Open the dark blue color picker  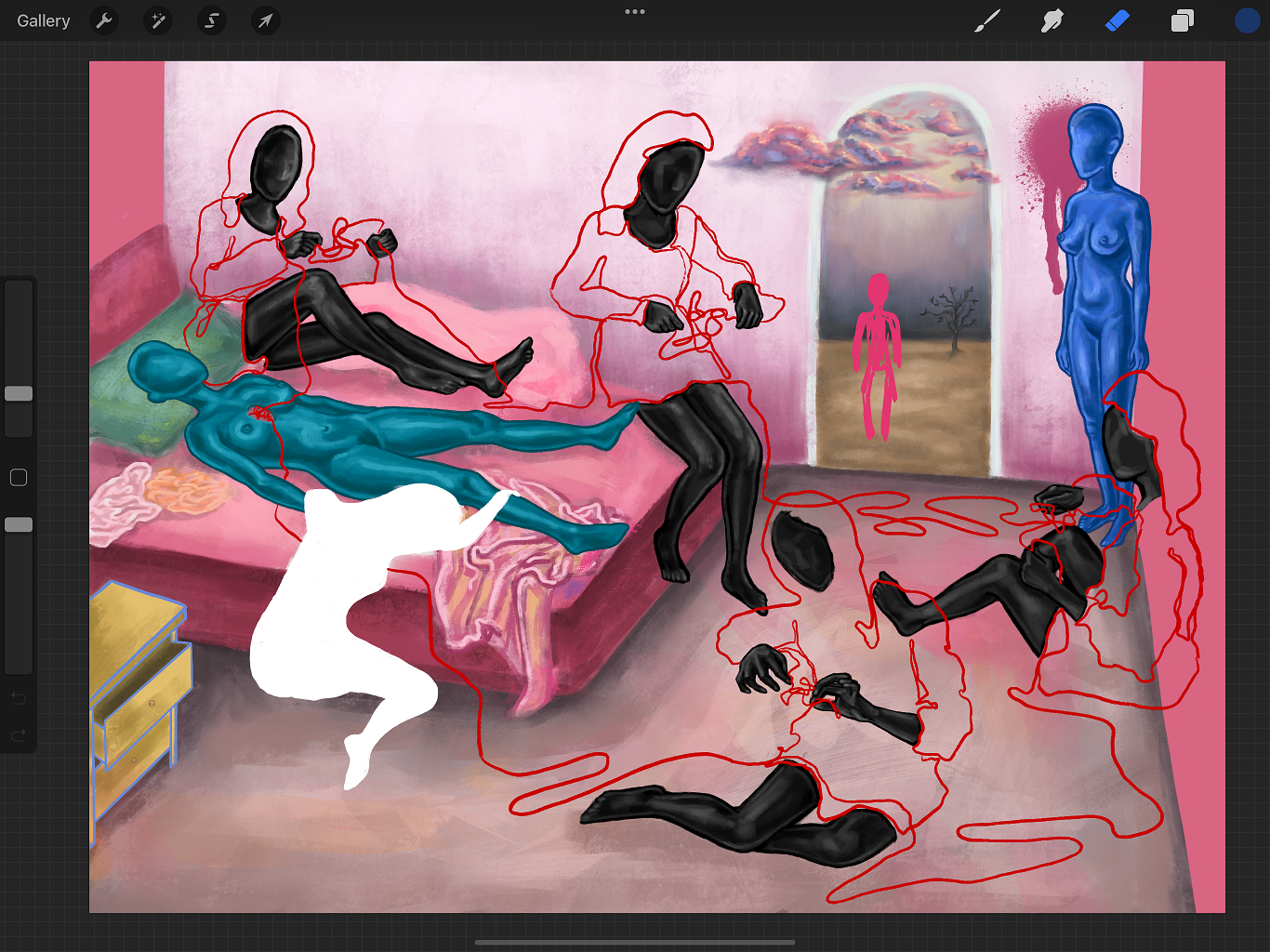click(1248, 20)
